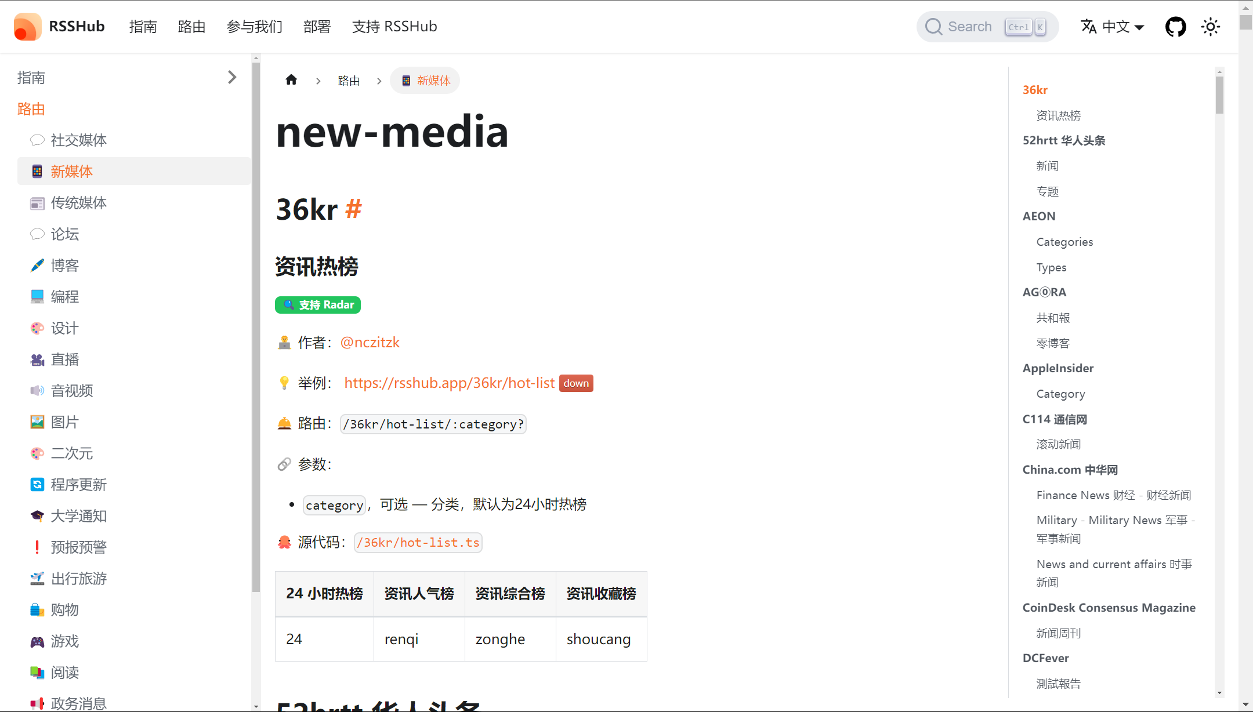1253x712 pixels.
Task: Click the page scrollbar down arrow
Action: point(1245,705)
